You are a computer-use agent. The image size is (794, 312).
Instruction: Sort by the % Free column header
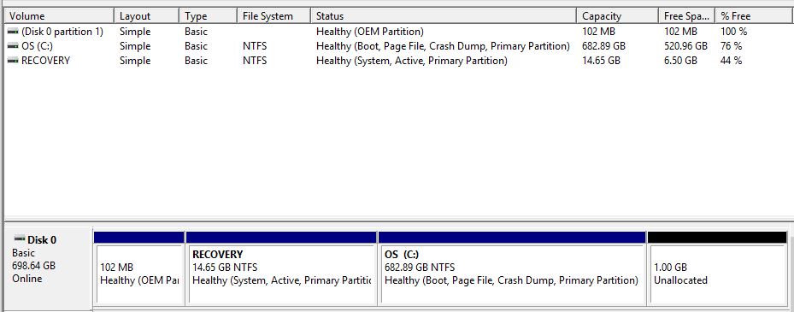(x=754, y=16)
